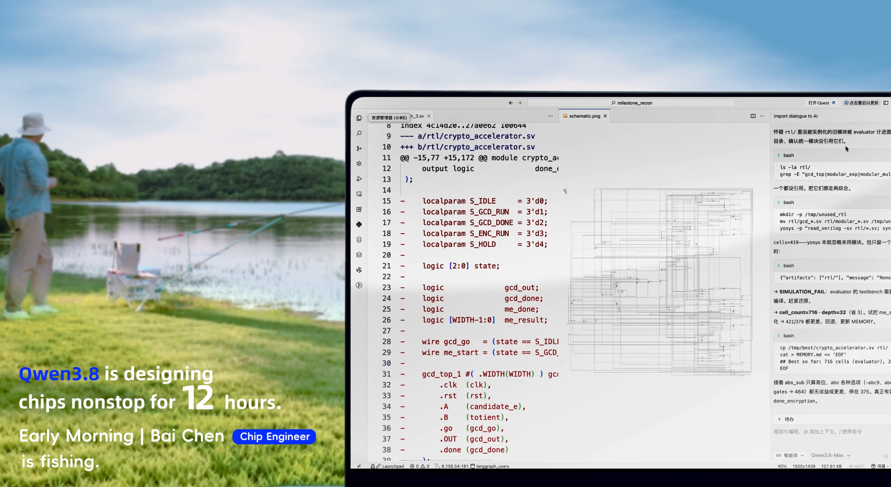Open Source Control branch icon in activity bar
The height and width of the screenshot is (487, 891).
[359, 149]
